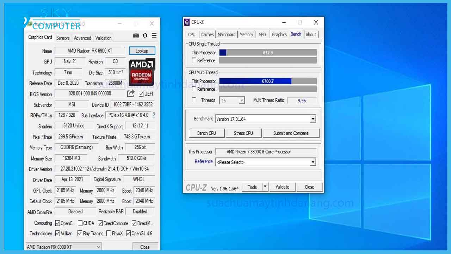The width and height of the screenshot is (451, 254).
Task: Switch to the Validation tab
Action: tap(103, 38)
